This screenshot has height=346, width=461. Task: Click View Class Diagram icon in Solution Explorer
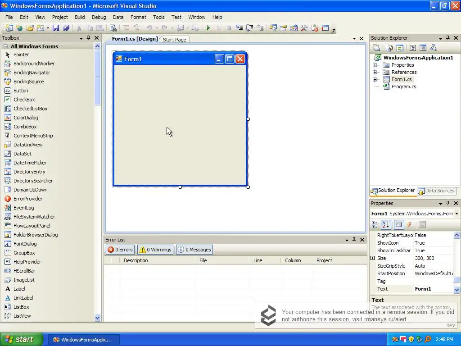point(433,48)
